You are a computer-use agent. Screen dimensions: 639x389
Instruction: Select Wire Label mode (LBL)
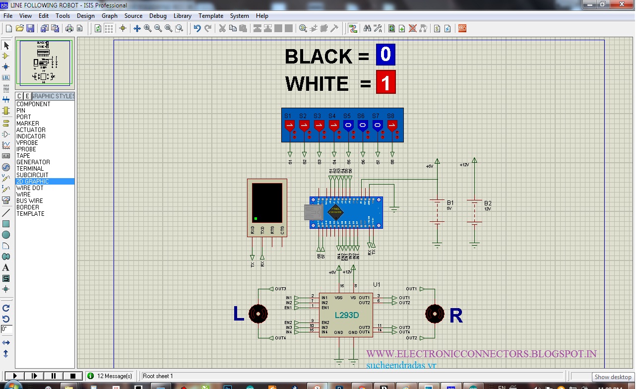pyautogui.click(x=6, y=77)
